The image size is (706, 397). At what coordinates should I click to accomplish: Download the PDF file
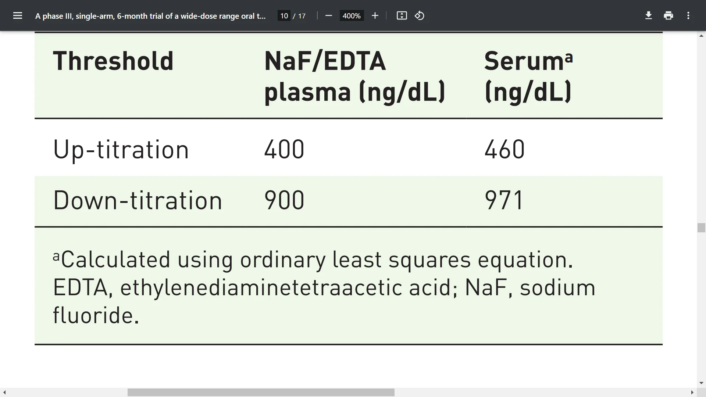coord(649,16)
